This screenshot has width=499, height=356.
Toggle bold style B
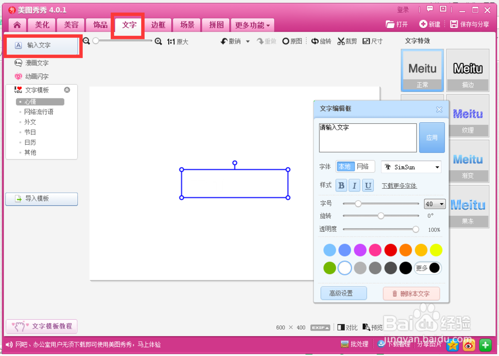coord(341,185)
